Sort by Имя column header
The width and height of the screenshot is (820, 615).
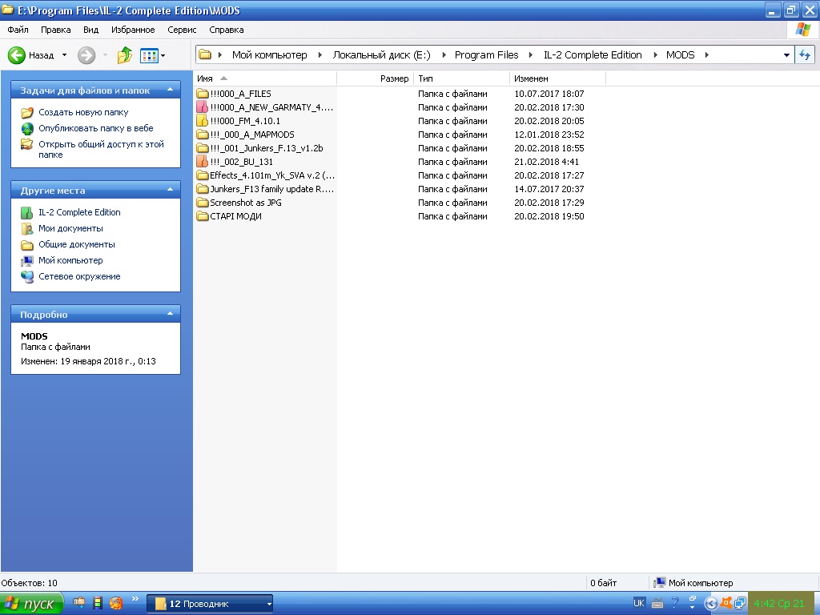coord(264,78)
